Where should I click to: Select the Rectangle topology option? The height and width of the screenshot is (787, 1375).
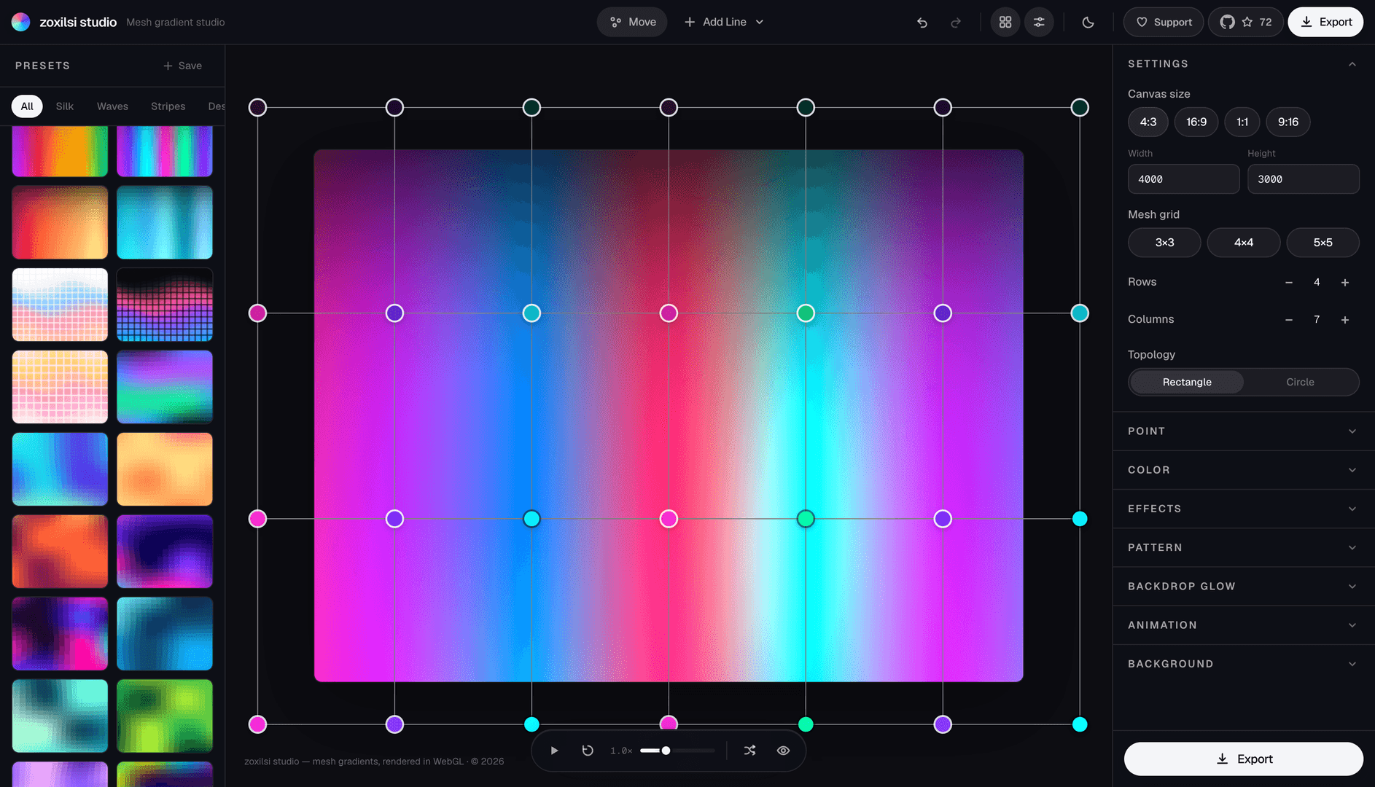click(1187, 382)
